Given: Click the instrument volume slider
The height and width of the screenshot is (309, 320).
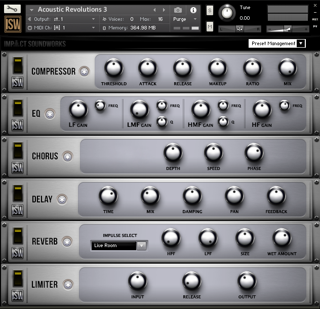Looking at the screenshot, I should coord(287,29).
